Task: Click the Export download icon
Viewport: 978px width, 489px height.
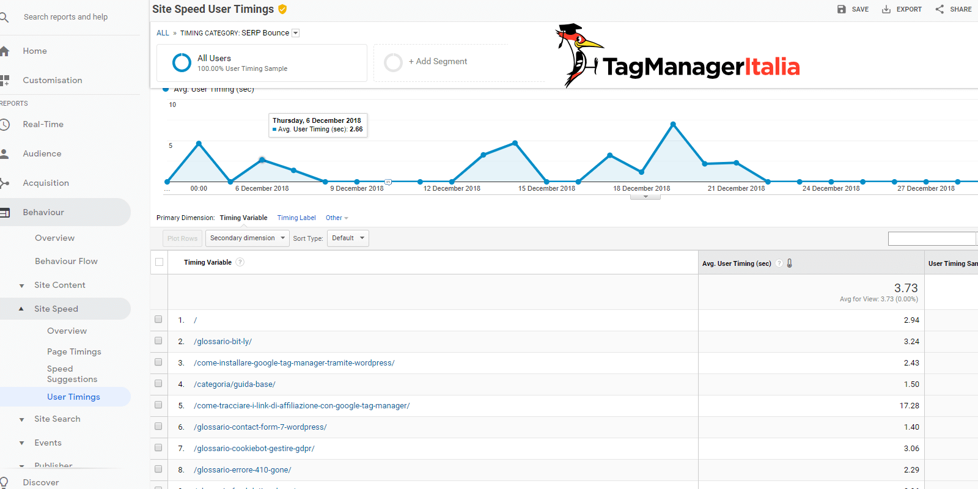Action: click(x=886, y=9)
